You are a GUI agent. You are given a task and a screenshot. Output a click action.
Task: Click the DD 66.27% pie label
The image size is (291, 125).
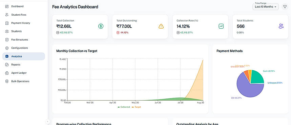click(x=236, y=98)
